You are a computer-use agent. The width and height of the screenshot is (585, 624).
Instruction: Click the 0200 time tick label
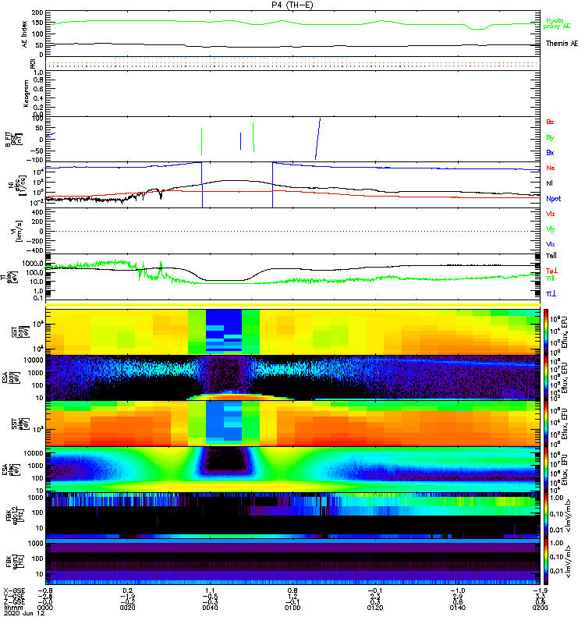coord(540,608)
